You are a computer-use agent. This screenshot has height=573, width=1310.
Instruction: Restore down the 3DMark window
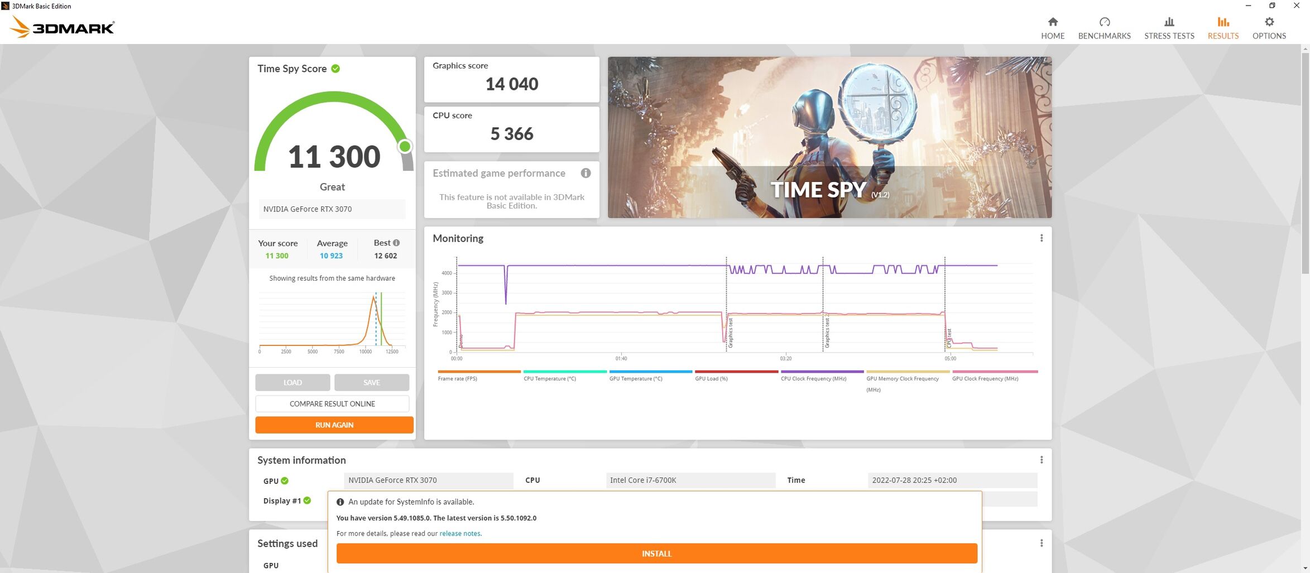point(1272,6)
